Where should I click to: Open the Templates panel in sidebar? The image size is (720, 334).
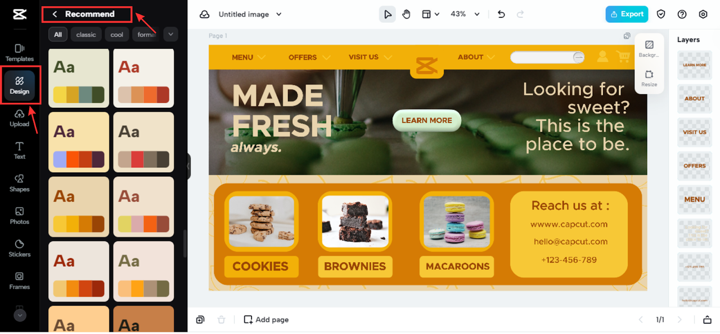20,53
